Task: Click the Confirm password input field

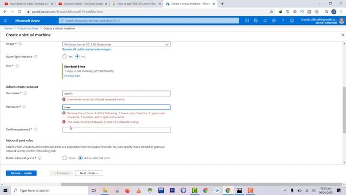Action: coord(116,130)
